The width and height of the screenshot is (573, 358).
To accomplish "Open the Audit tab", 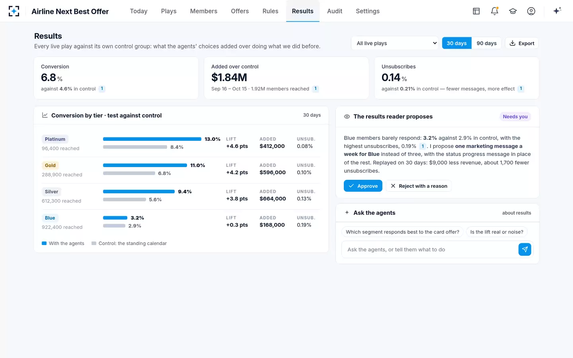I will tap(335, 11).
